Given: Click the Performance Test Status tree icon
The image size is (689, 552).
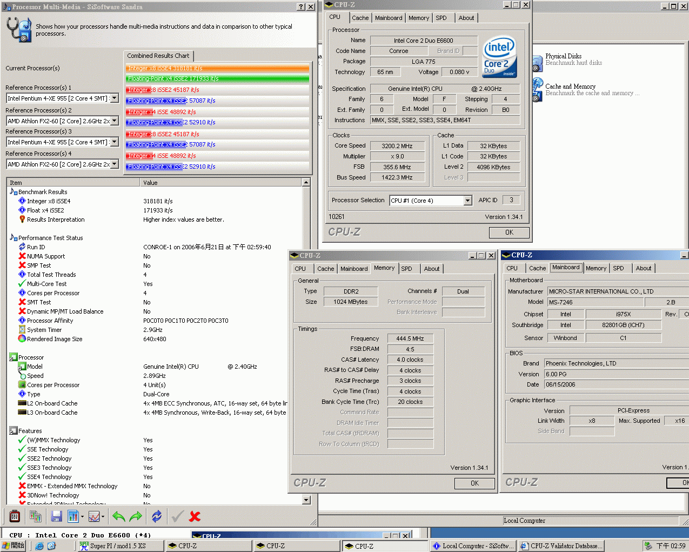Looking at the screenshot, I should point(14,237).
